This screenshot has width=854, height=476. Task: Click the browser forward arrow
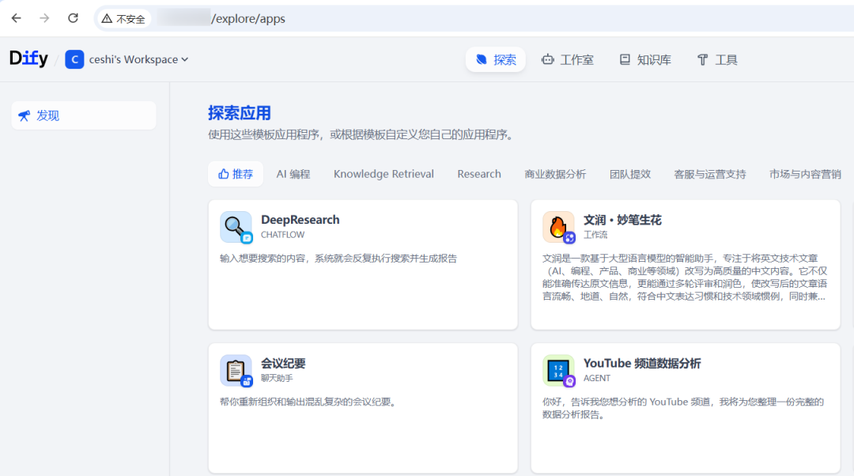coord(44,18)
